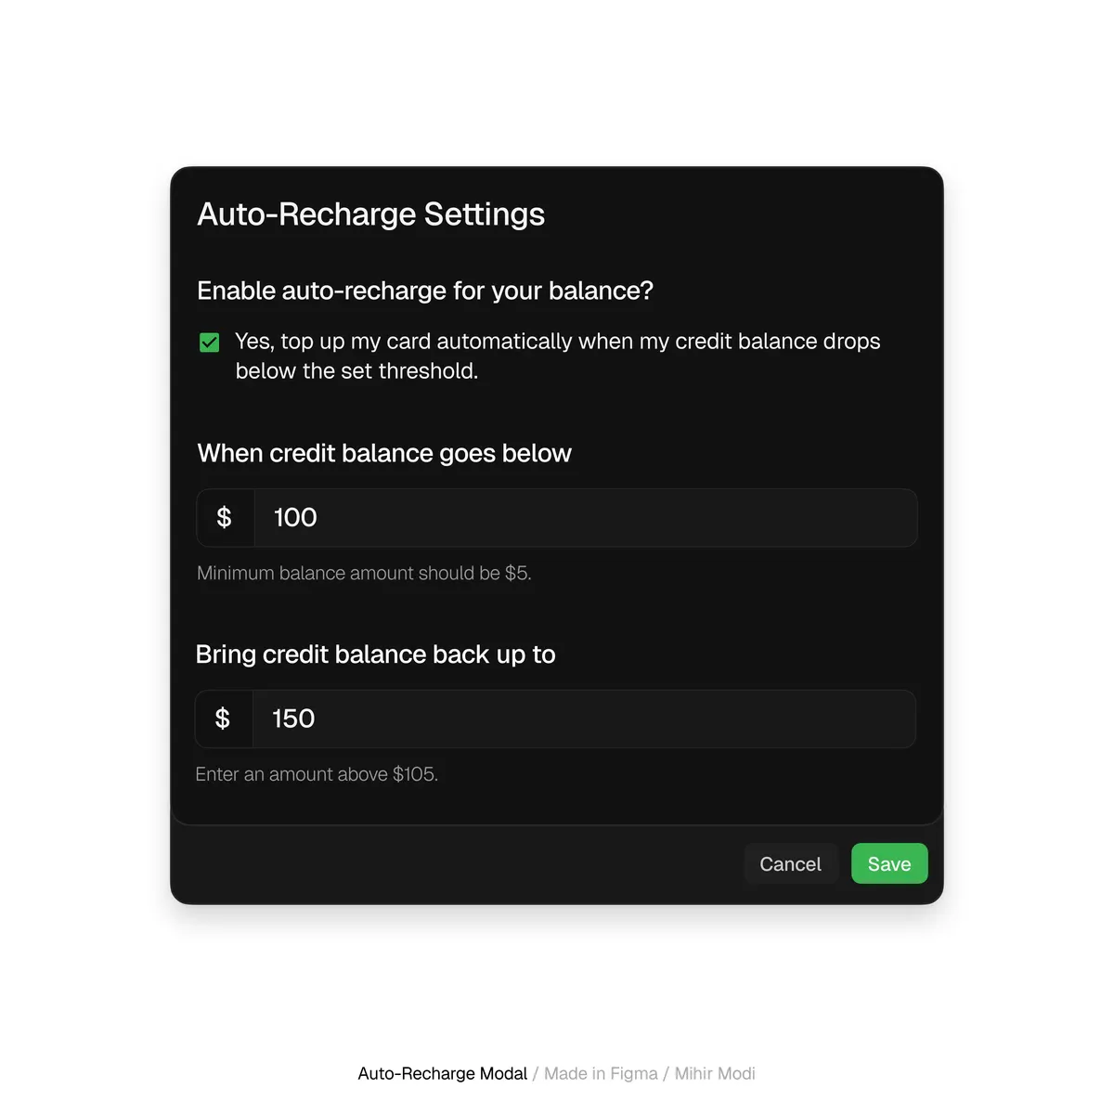Click the 'Auto-Recharge Modal' caption text

443,1073
